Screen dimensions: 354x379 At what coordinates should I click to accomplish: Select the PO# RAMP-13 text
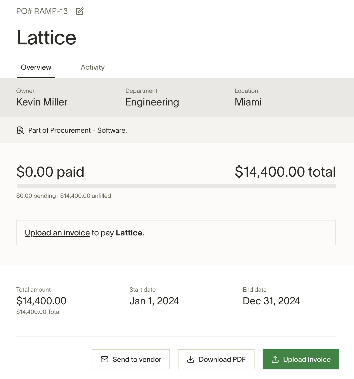tap(42, 11)
